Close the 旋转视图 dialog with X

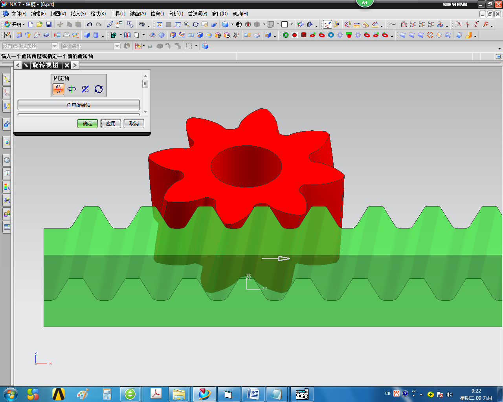(x=67, y=65)
